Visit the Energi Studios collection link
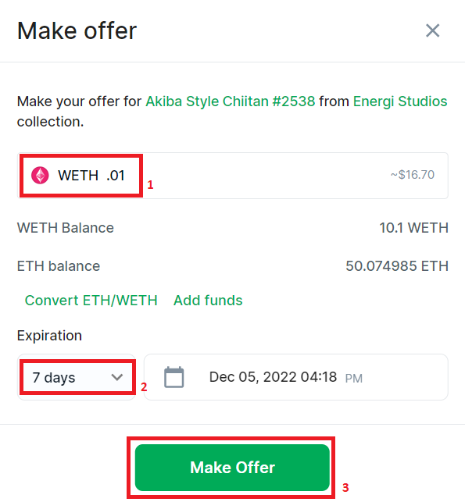The image size is (465, 502). pos(400,101)
